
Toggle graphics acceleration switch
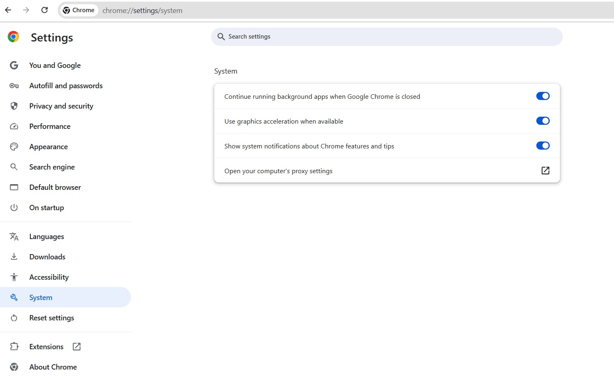[543, 121]
